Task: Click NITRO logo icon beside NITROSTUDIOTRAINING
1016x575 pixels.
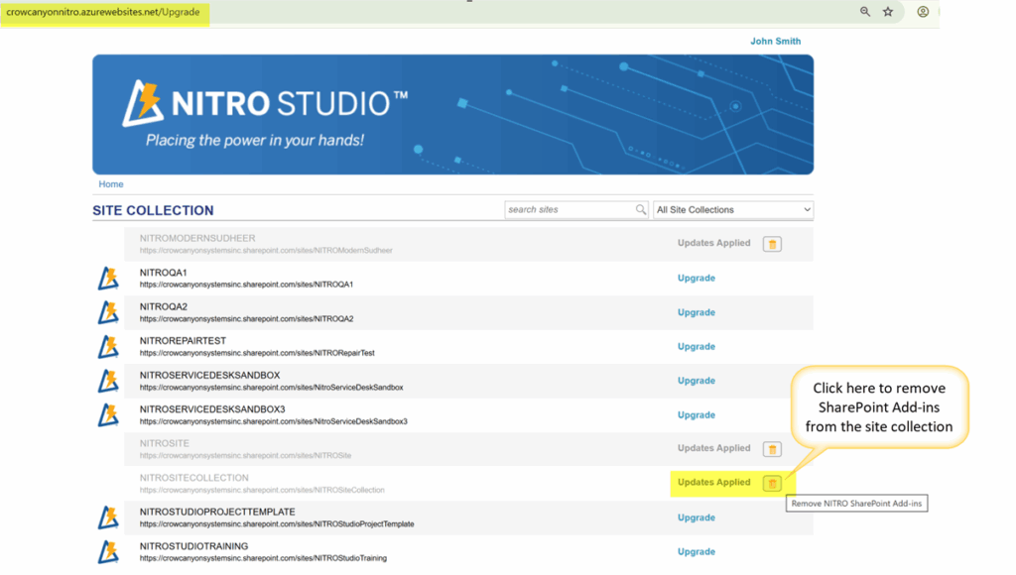Action: (x=108, y=552)
